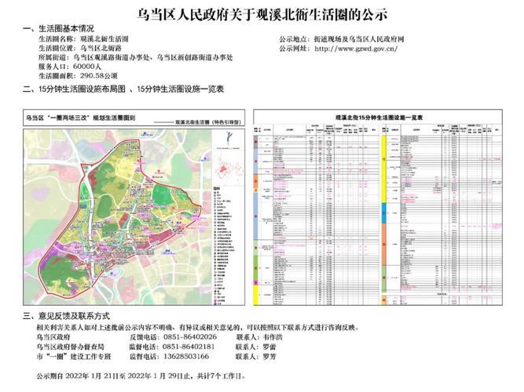The width and height of the screenshot is (524, 392).
Task: Click contact name 罗芳
Action: point(269,356)
